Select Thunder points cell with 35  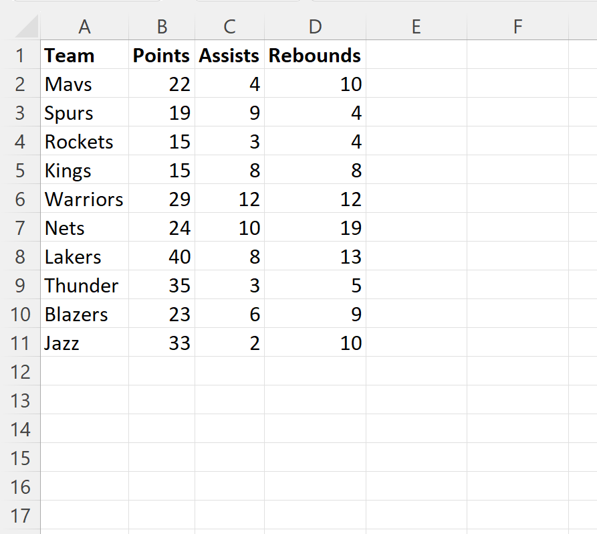(162, 286)
